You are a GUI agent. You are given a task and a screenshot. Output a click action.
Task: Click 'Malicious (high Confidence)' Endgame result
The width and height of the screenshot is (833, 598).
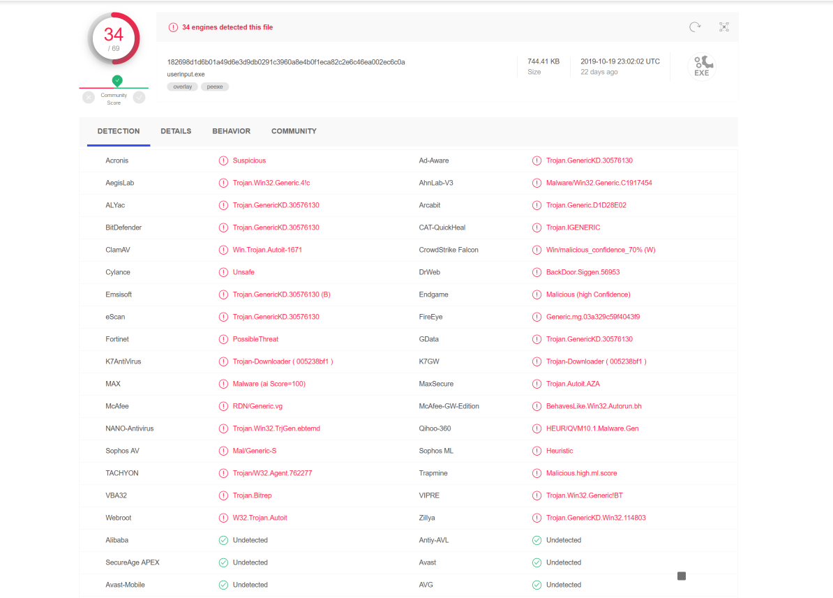click(x=588, y=294)
